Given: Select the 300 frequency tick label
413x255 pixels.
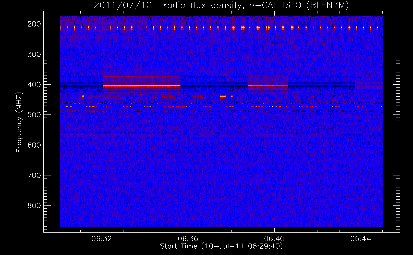Looking at the screenshot, I should point(34,54).
